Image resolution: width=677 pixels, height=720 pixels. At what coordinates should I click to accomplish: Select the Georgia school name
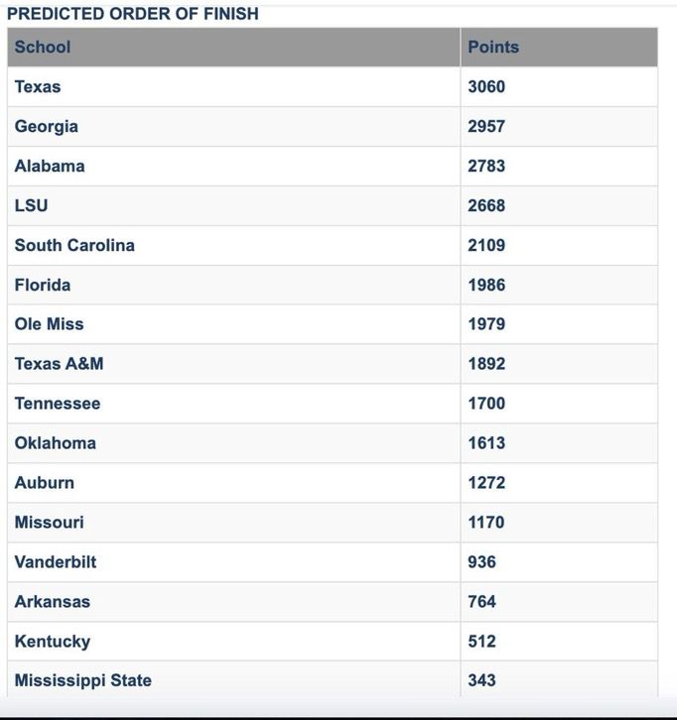(47, 127)
